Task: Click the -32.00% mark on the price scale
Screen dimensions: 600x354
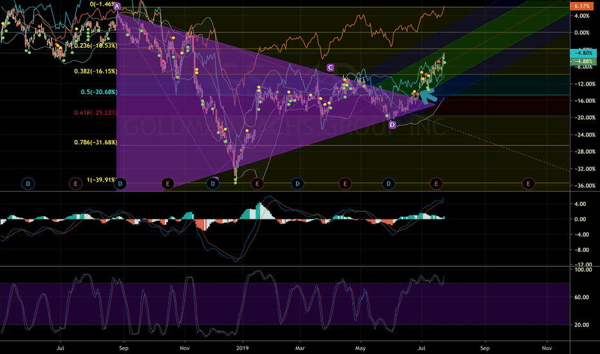Action: [585, 169]
